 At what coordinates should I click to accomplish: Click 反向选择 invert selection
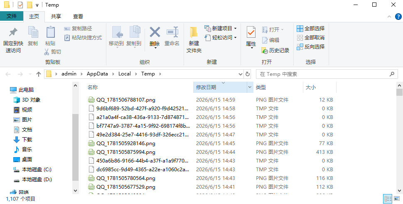coord(310,47)
